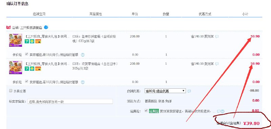Click unit price 200.00 in 欢聚零食组合 row
The width and height of the screenshot is (271, 129).
135,64
